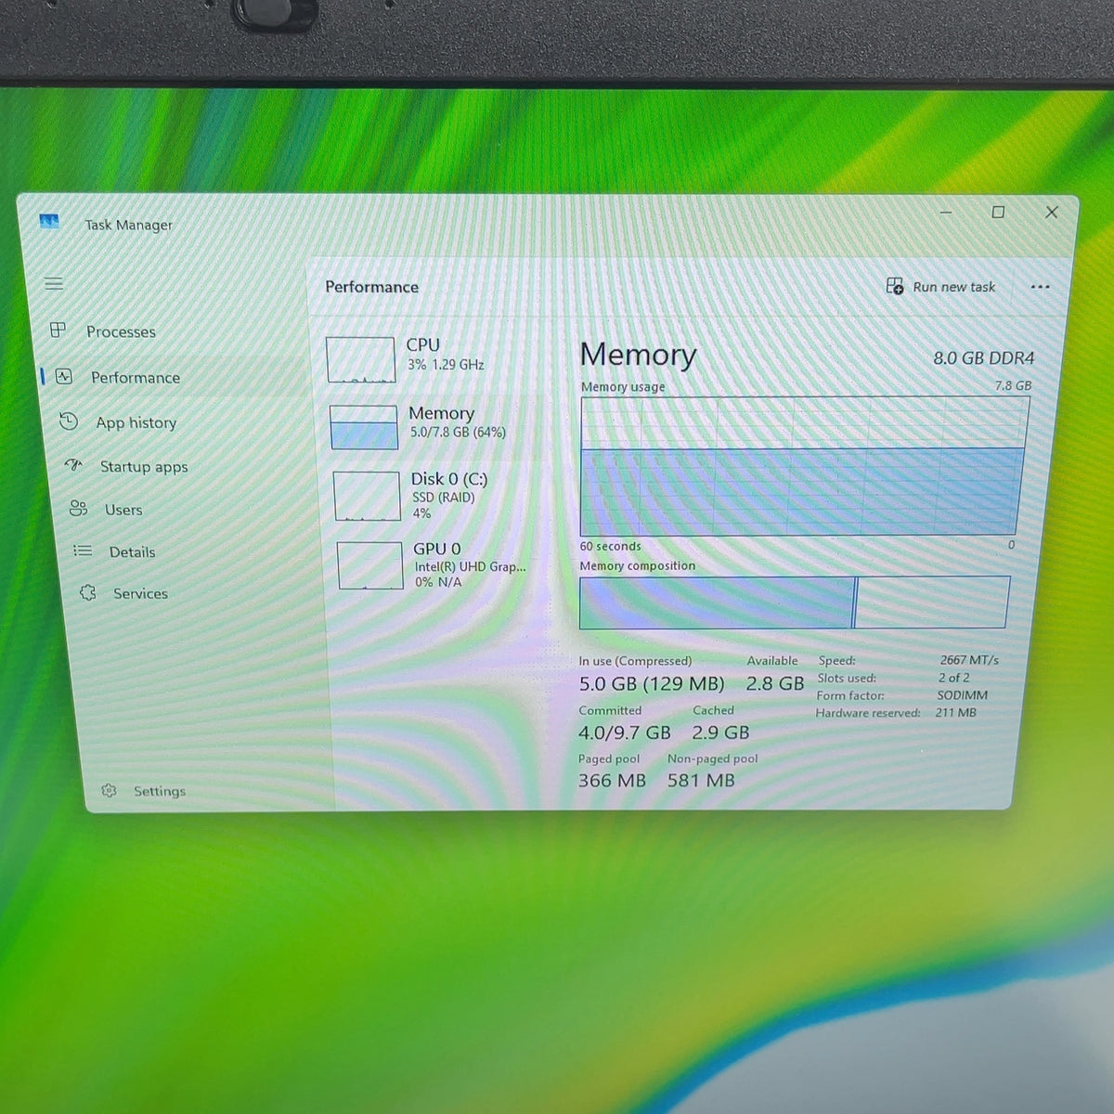Click the 7.8 GB graph maximum label
1114x1114 pixels.
coord(1013,385)
